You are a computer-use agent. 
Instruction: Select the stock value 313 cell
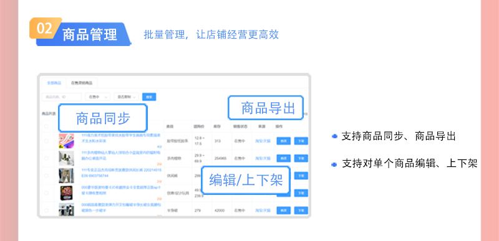tap(217, 141)
